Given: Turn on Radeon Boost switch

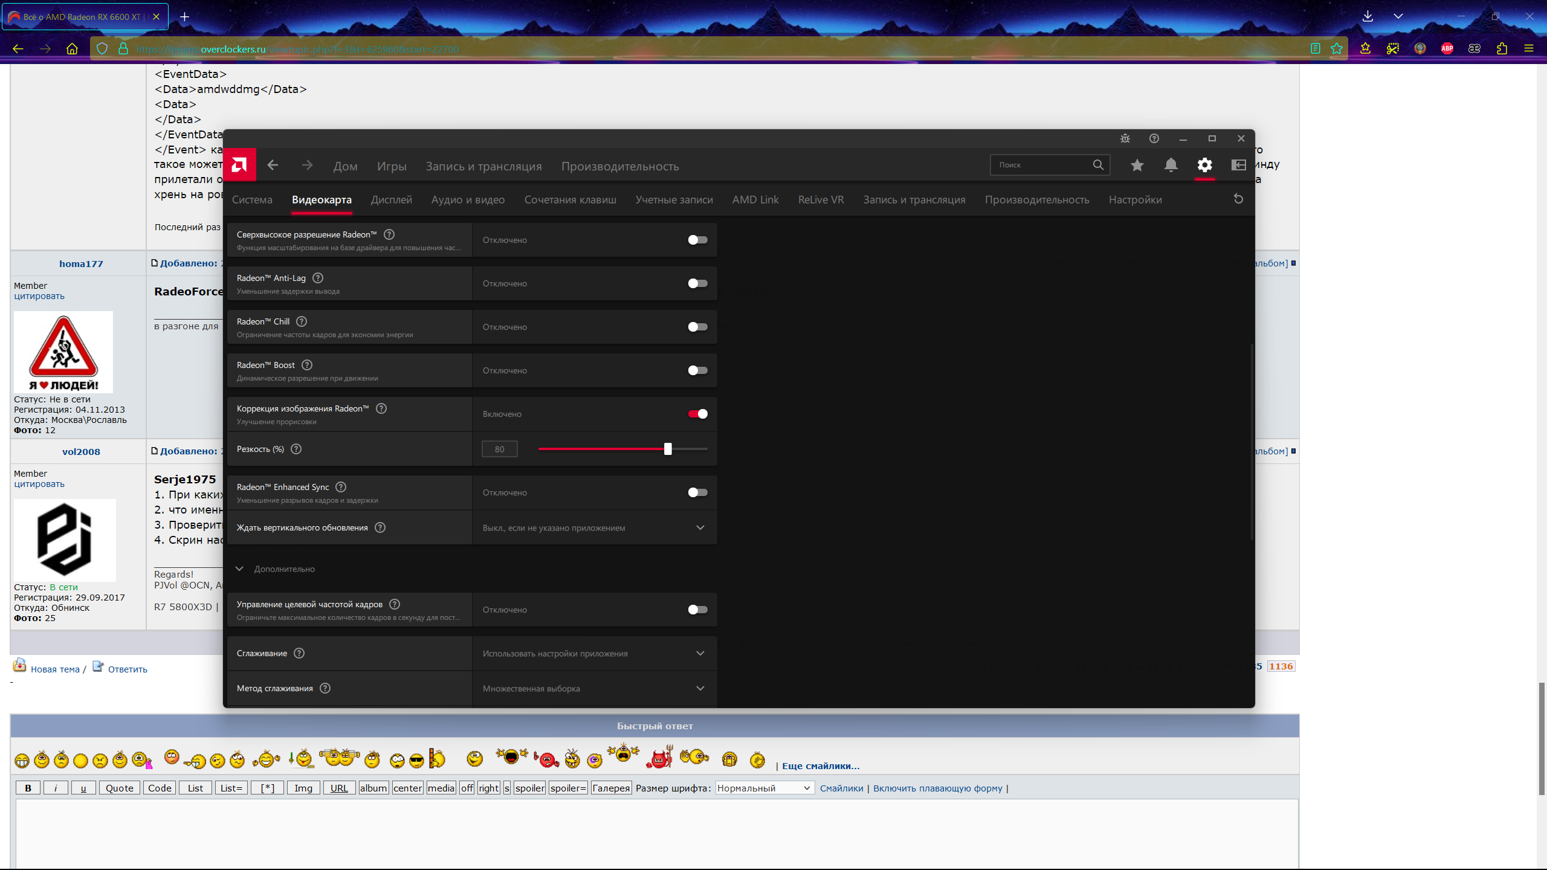Looking at the screenshot, I should coord(697,370).
